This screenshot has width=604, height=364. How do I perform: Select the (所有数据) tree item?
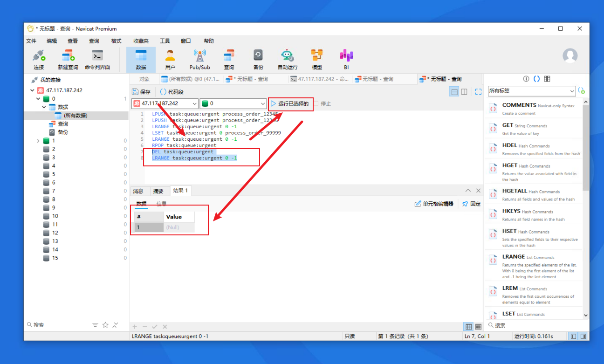(75, 116)
